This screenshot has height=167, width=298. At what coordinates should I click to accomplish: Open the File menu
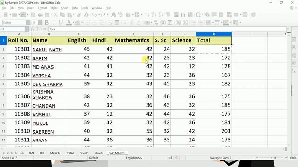(4, 8)
